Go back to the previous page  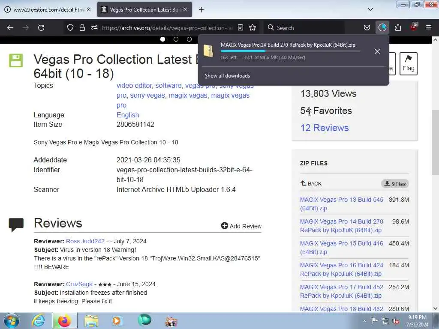tap(10, 28)
